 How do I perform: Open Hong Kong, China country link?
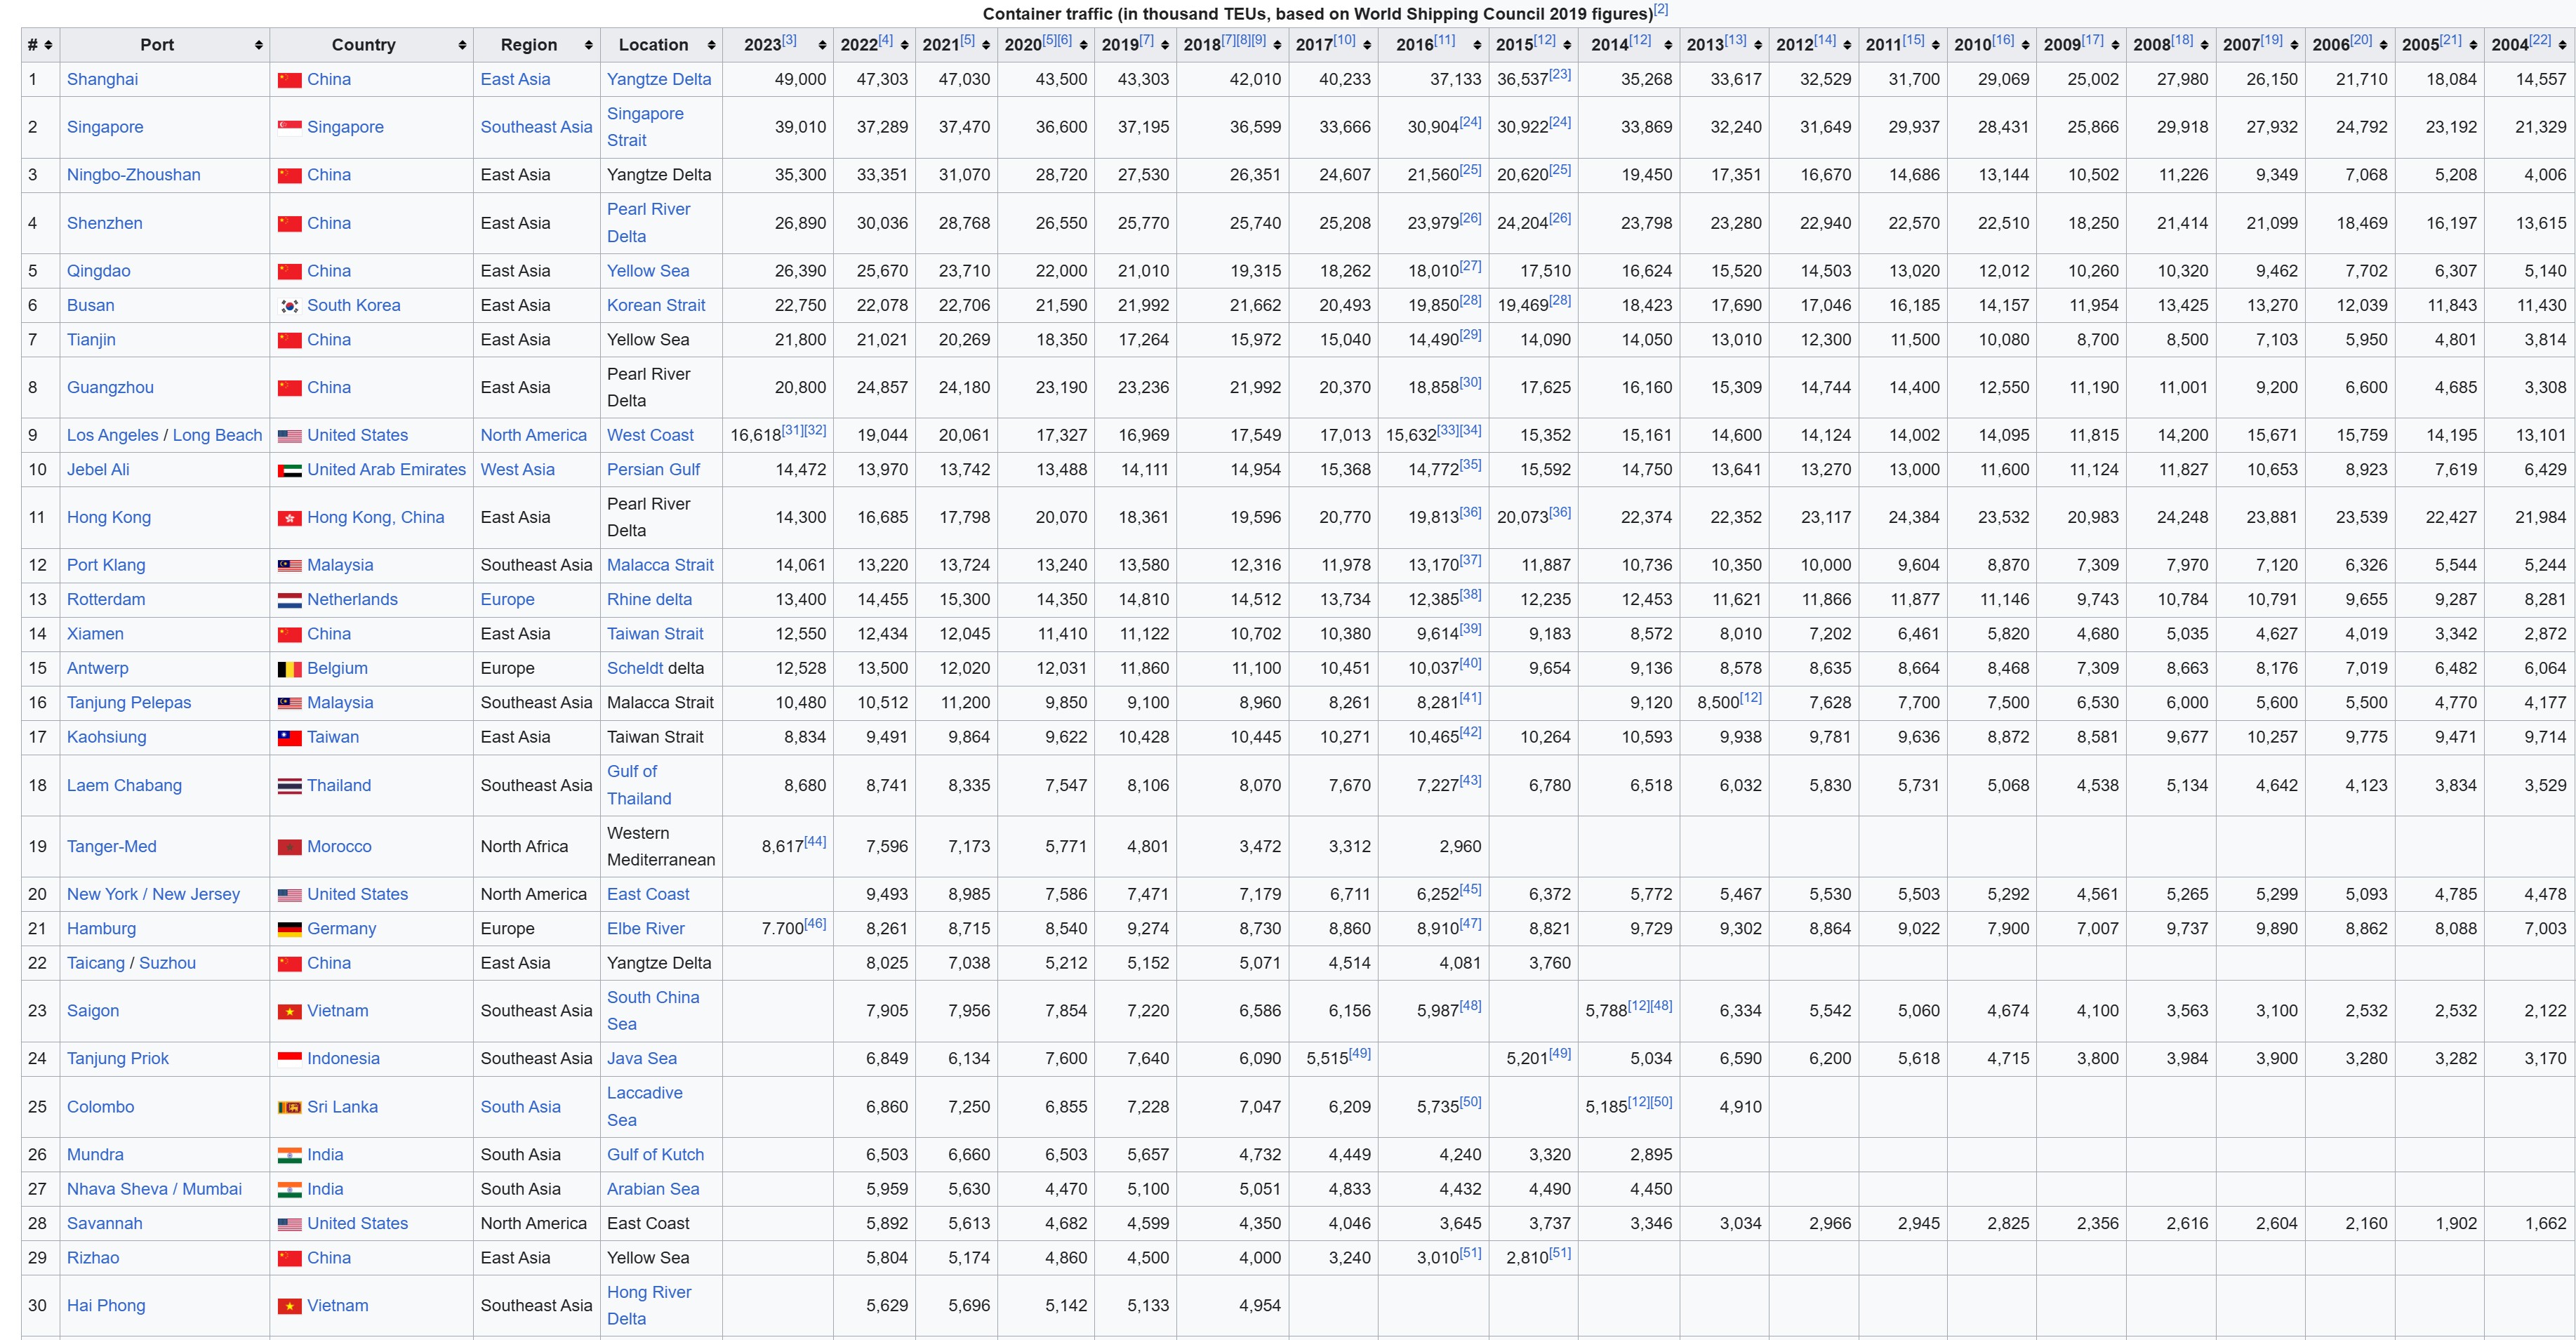pos(375,518)
